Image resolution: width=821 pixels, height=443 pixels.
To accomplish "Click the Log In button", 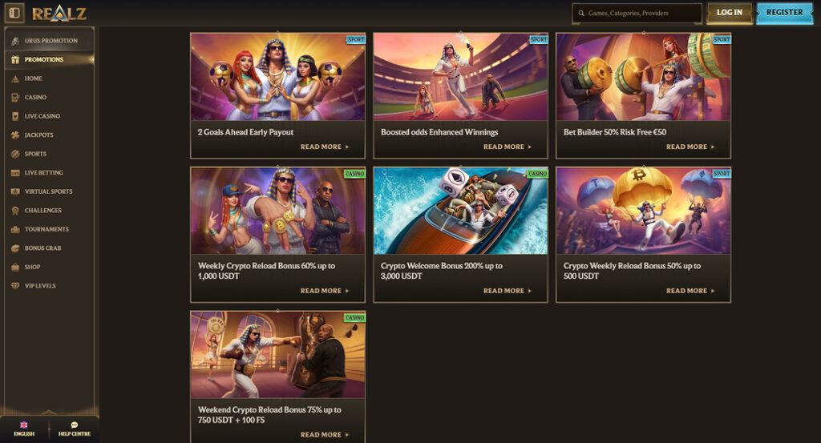I will tap(730, 13).
